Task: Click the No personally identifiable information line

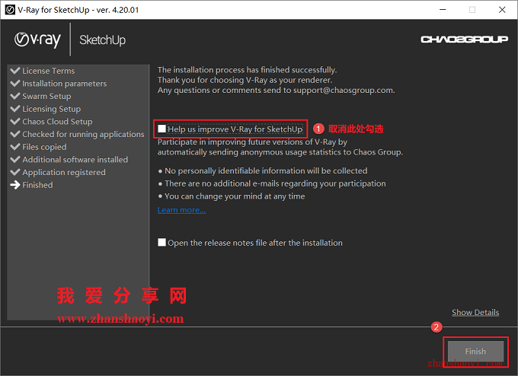Action: click(266, 170)
